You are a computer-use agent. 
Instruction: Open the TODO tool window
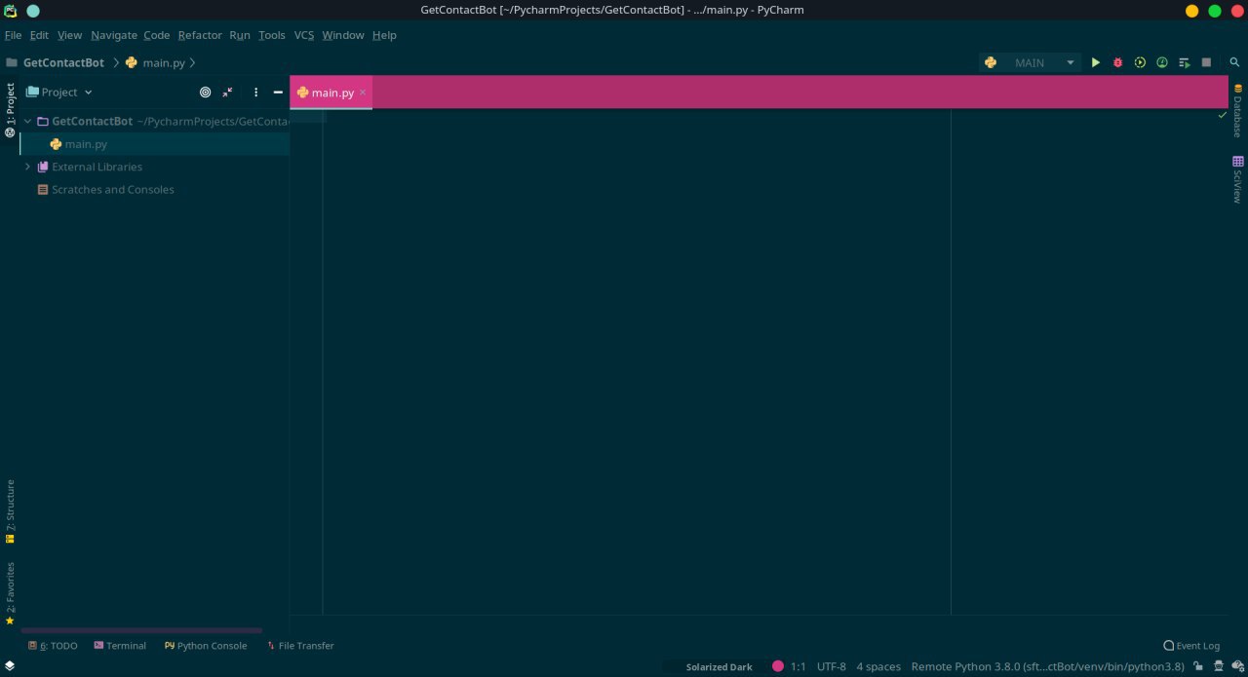click(x=53, y=645)
